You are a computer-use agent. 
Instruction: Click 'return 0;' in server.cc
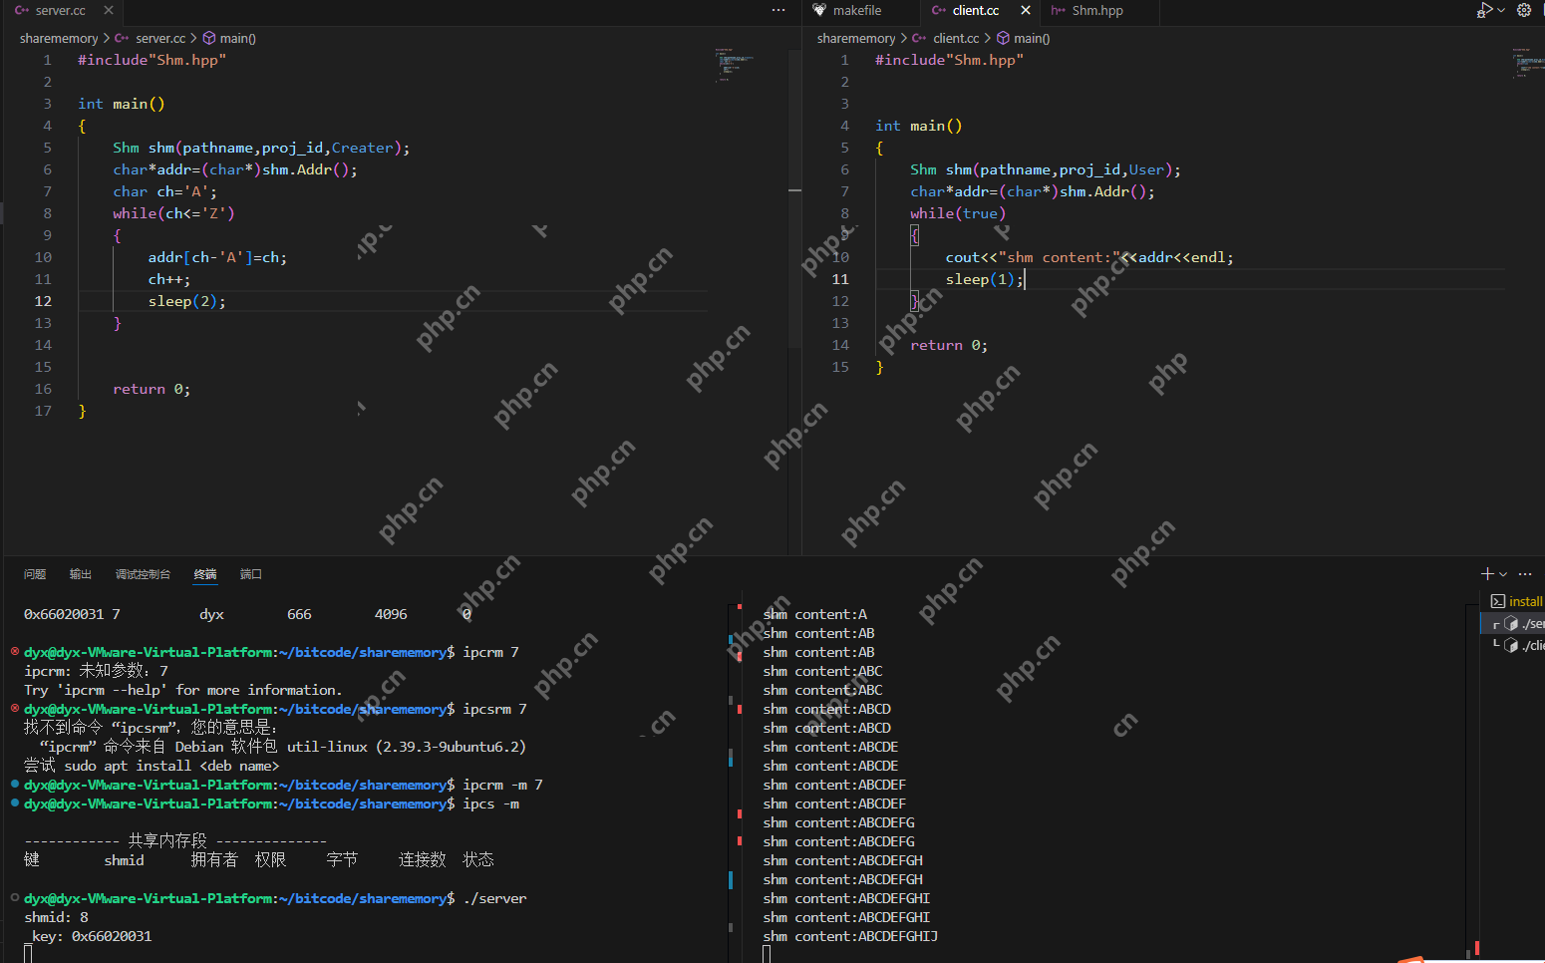(x=152, y=389)
